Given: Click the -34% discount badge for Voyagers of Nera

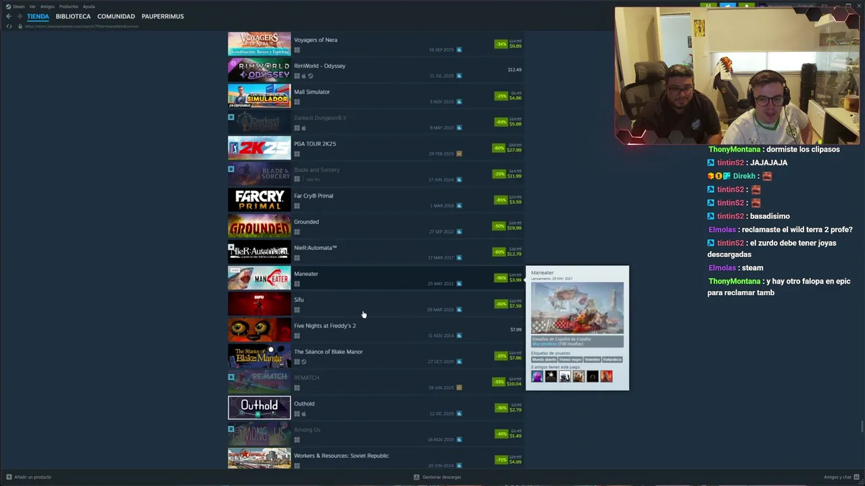Looking at the screenshot, I should (x=501, y=44).
